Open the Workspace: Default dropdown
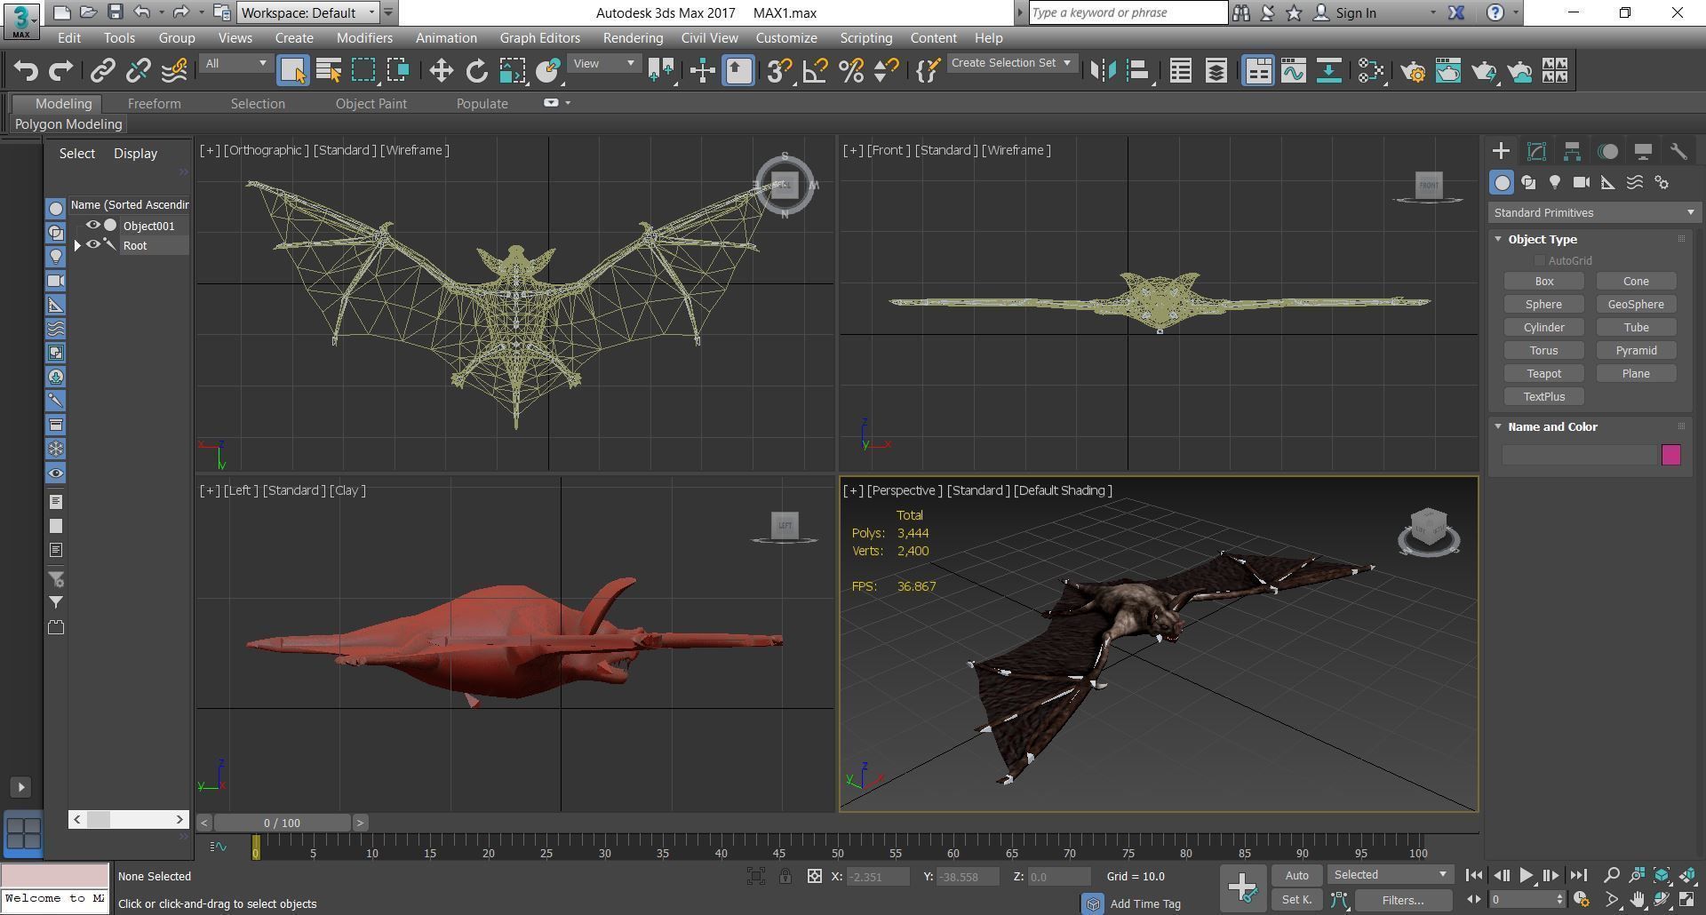 (x=308, y=12)
